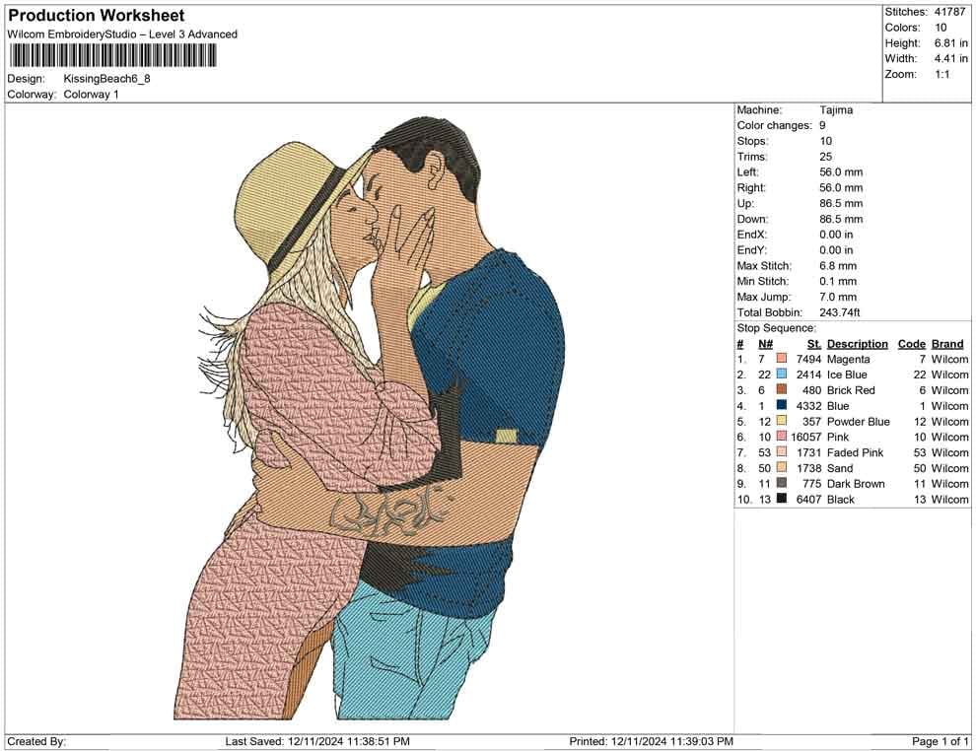Click the 'Production Worksheet' title
976x751 pixels.
pyautogui.click(x=97, y=16)
